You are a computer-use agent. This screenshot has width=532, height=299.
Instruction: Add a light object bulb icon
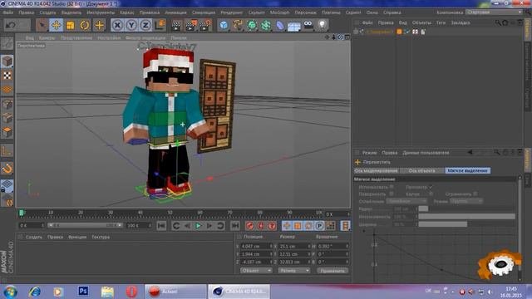tap(322, 25)
